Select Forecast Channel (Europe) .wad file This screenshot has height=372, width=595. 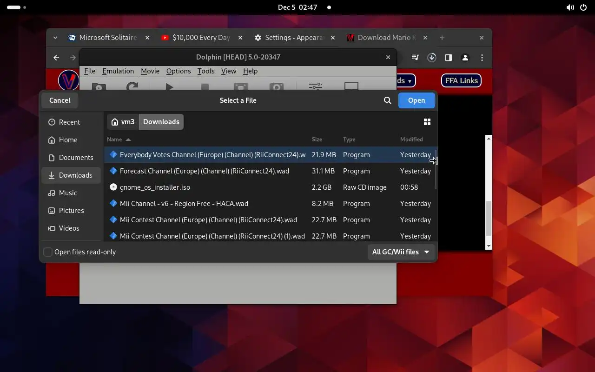pyautogui.click(x=271, y=171)
